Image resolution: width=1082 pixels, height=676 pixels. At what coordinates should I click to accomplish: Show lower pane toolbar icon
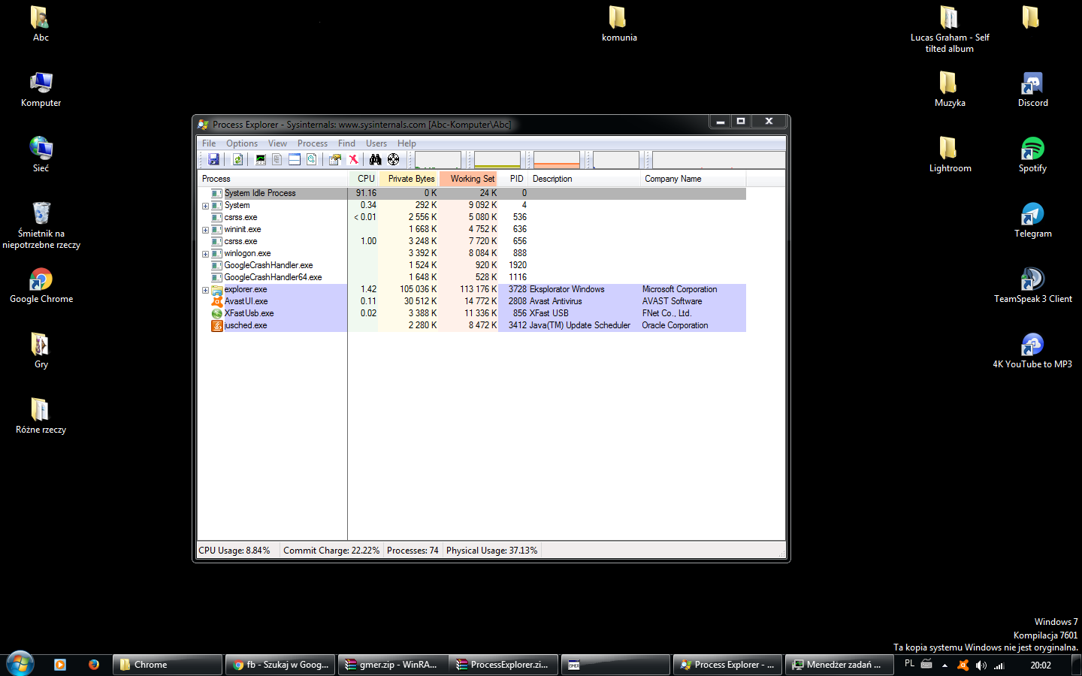tap(295, 159)
